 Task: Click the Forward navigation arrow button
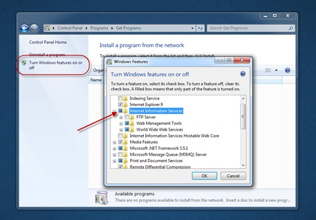point(34,28)
